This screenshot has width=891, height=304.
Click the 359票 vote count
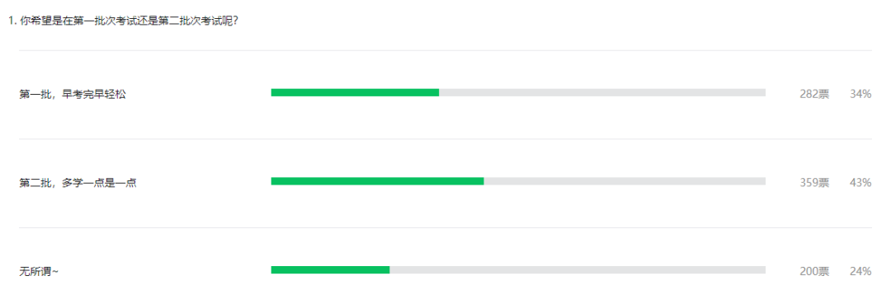[814, 183]
